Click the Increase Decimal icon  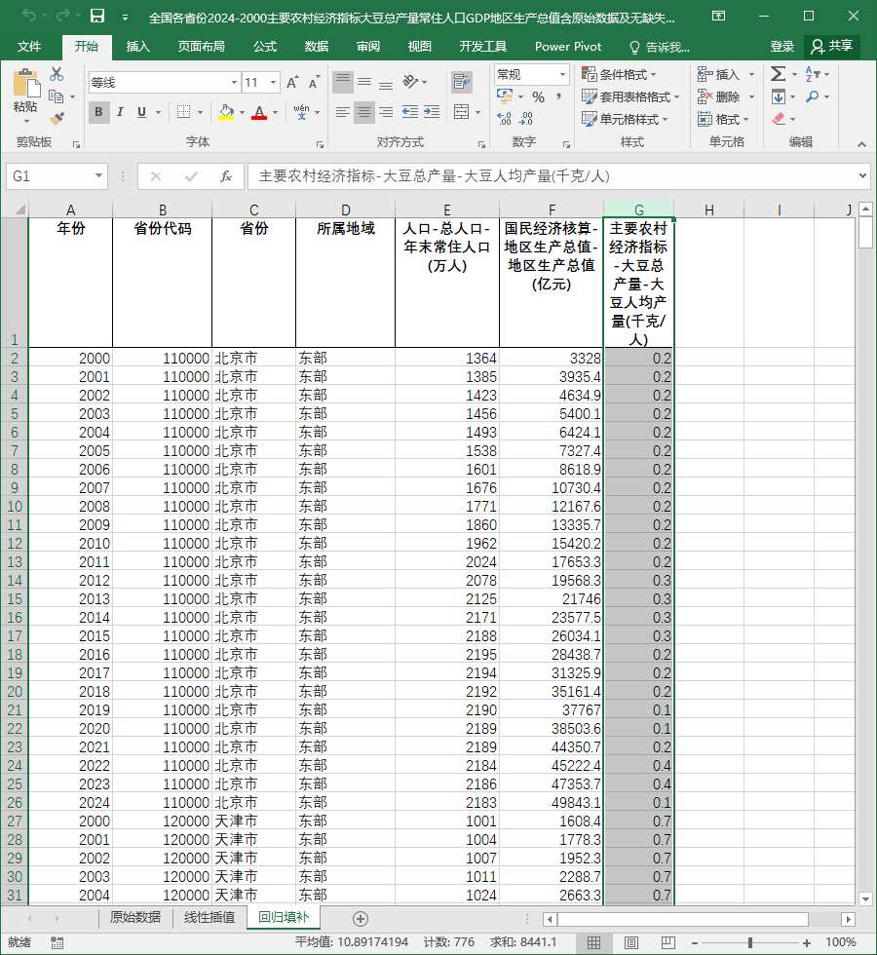pos(505,118)
